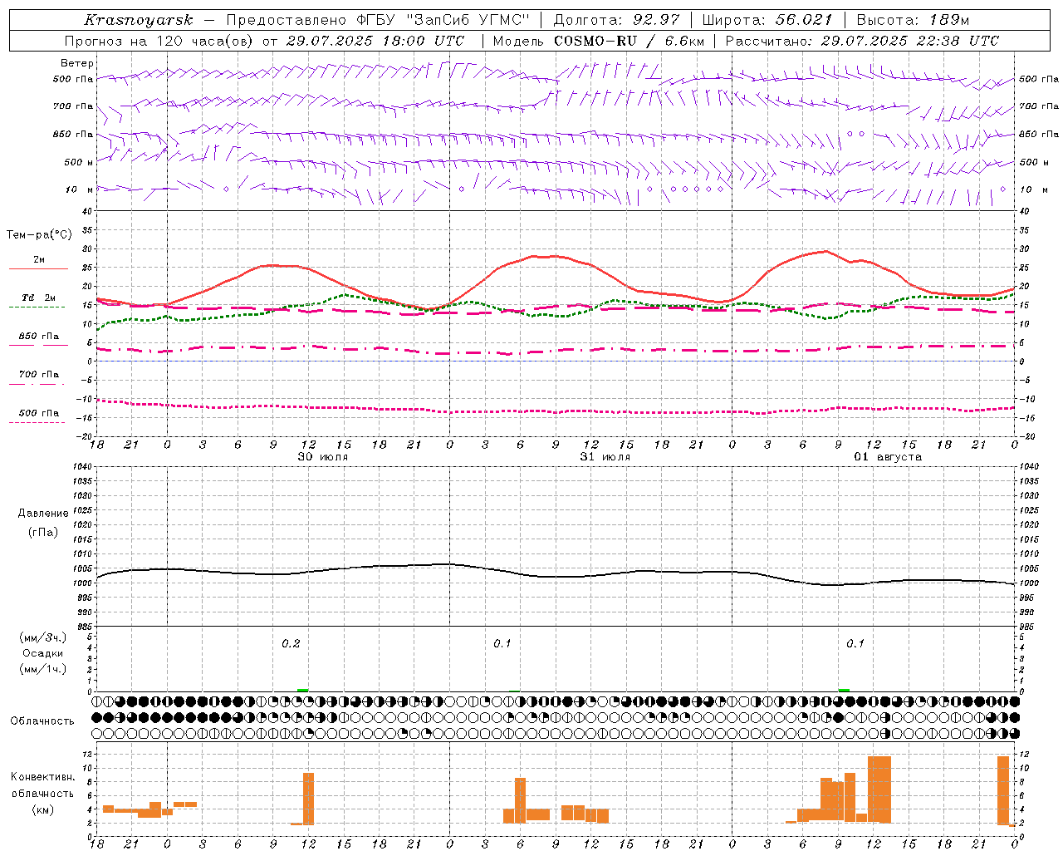
Task: Click the '850 гПа' temperature legend entry
Action: (39, 337)
